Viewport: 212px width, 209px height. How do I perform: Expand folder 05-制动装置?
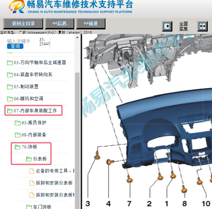coord(26,86)
